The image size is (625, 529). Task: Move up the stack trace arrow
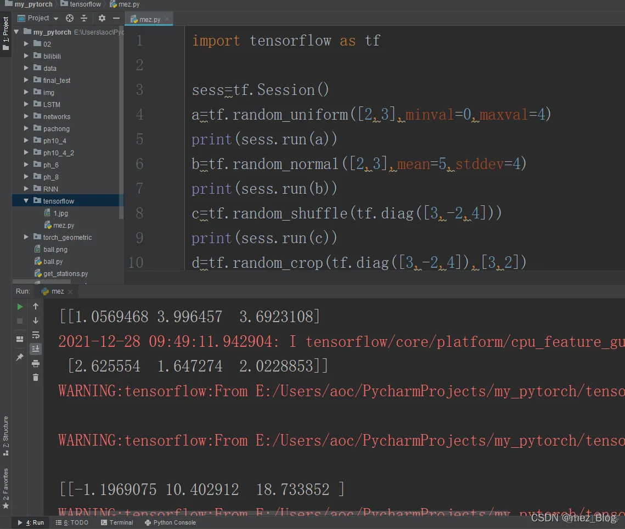click(36, 306)
